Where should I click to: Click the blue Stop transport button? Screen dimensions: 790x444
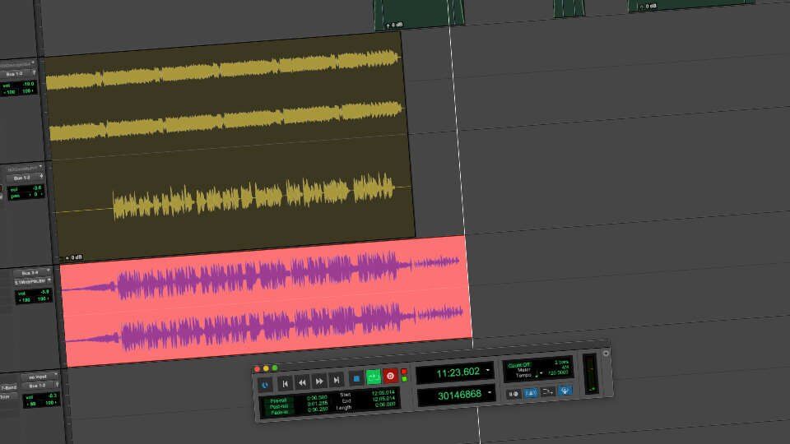tap(356, 378)
